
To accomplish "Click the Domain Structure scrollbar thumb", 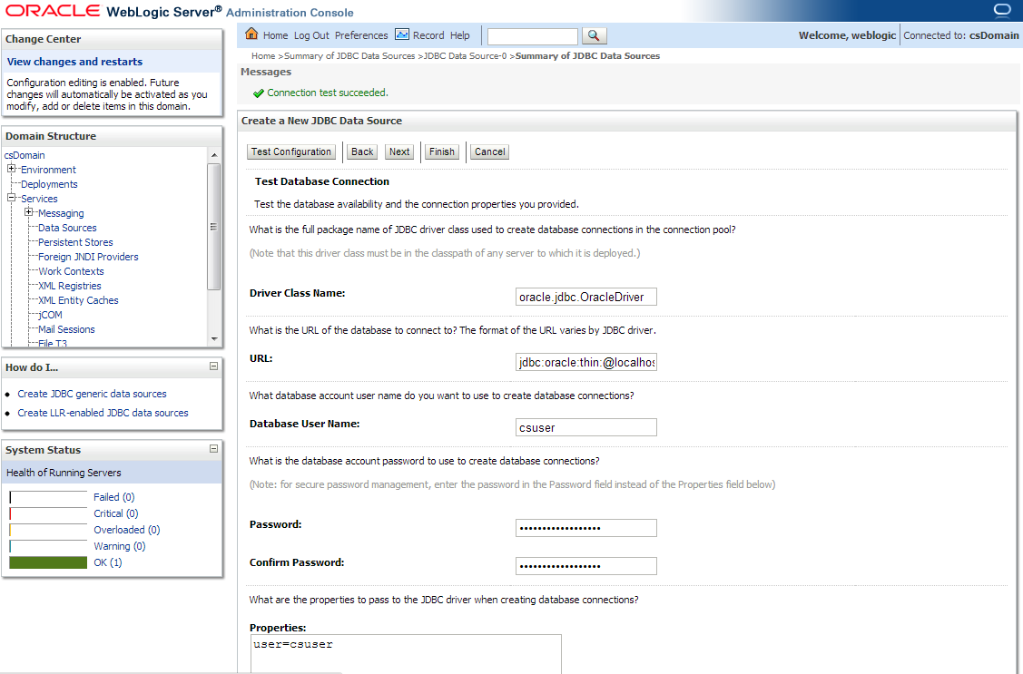I will pos(214,226).
